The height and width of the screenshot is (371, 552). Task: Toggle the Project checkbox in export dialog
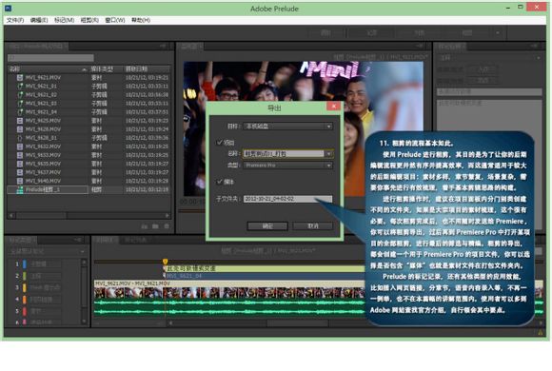click(220, 142)
